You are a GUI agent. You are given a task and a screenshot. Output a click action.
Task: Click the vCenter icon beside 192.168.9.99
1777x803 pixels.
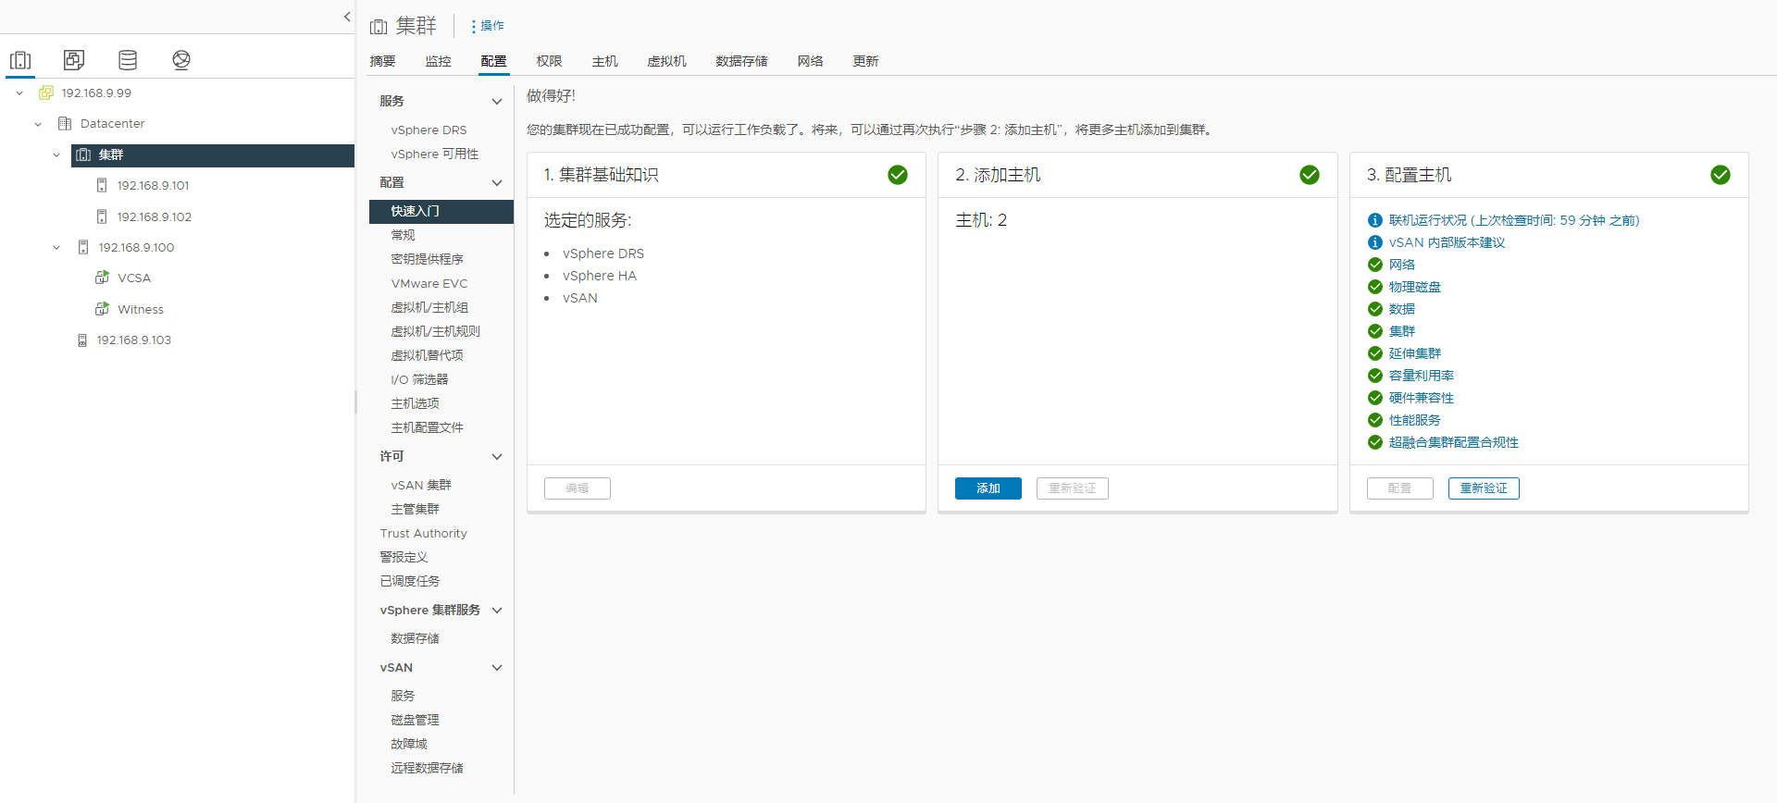[46, 93]
